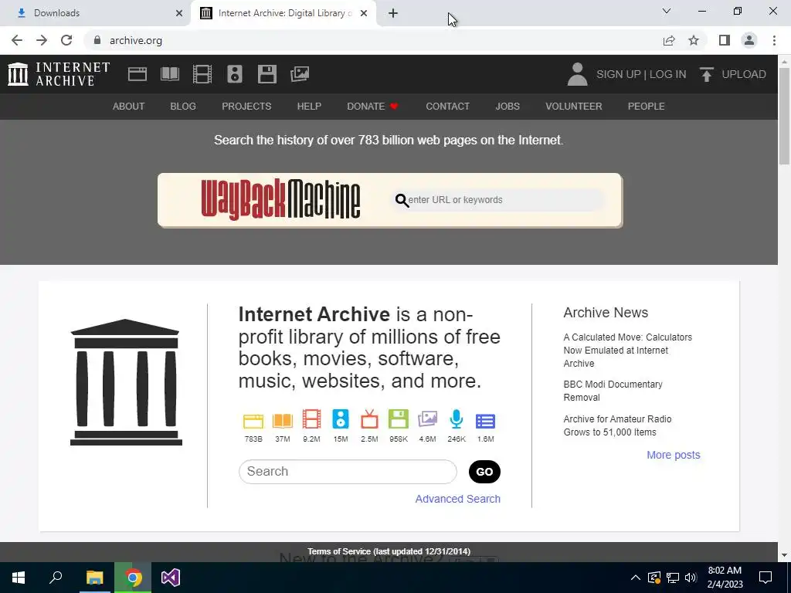The height and width of the screenshot is (593, 791).
Task: Open the More posts link
Action: [x=674, y=455]
